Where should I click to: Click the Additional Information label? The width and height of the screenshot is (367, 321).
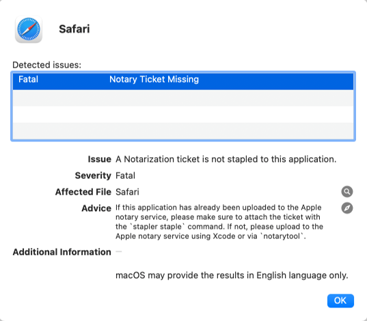62,252
